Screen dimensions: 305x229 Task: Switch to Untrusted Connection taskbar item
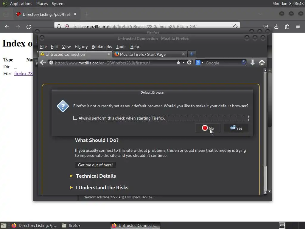(x=136, y=225)
